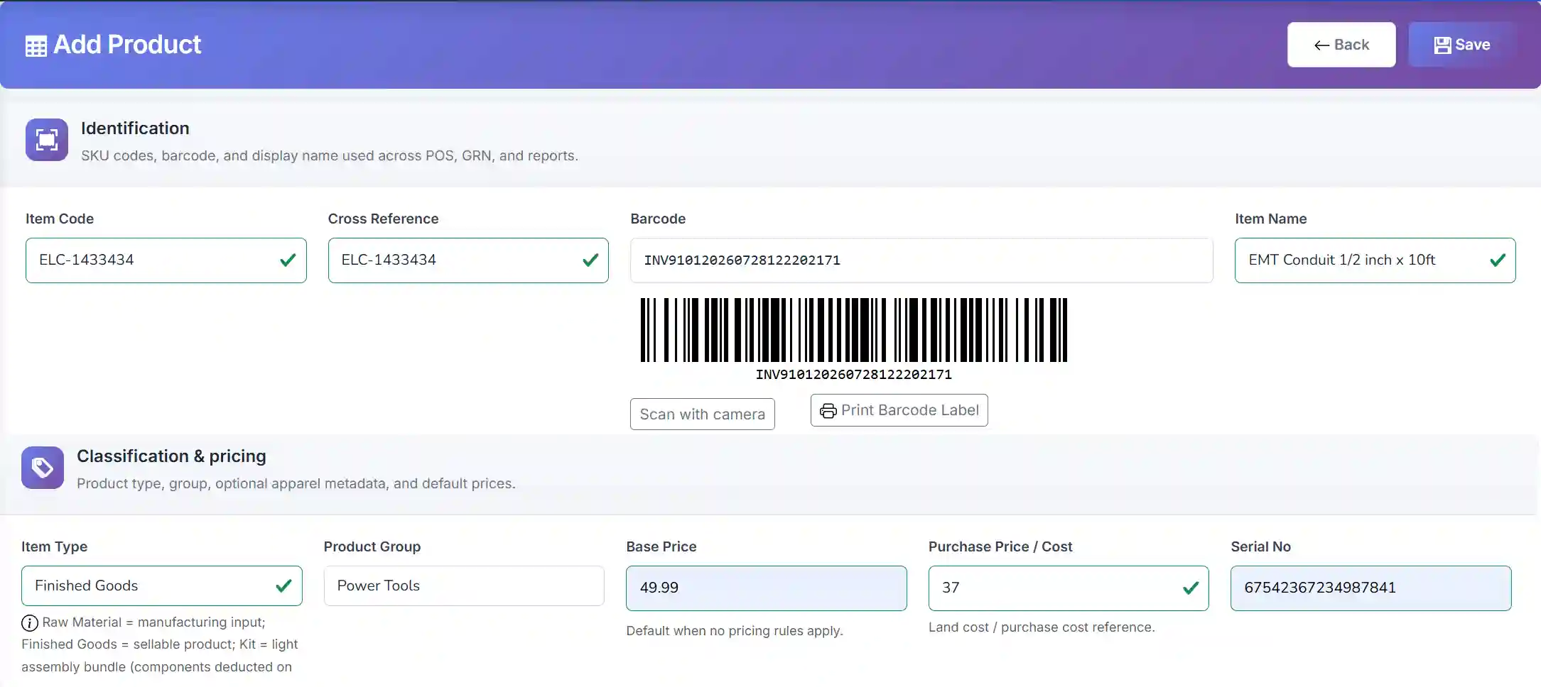This screenshot has height=687, width=1541.
Task: Focus the Barcode input field
Action: [921, 260]
